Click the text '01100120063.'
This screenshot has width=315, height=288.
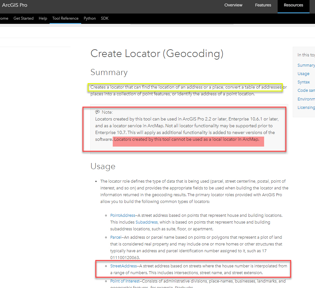point(125,257)
